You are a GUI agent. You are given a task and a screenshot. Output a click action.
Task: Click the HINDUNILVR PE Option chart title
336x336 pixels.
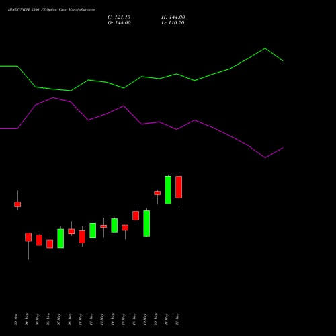tap(52, 10)
